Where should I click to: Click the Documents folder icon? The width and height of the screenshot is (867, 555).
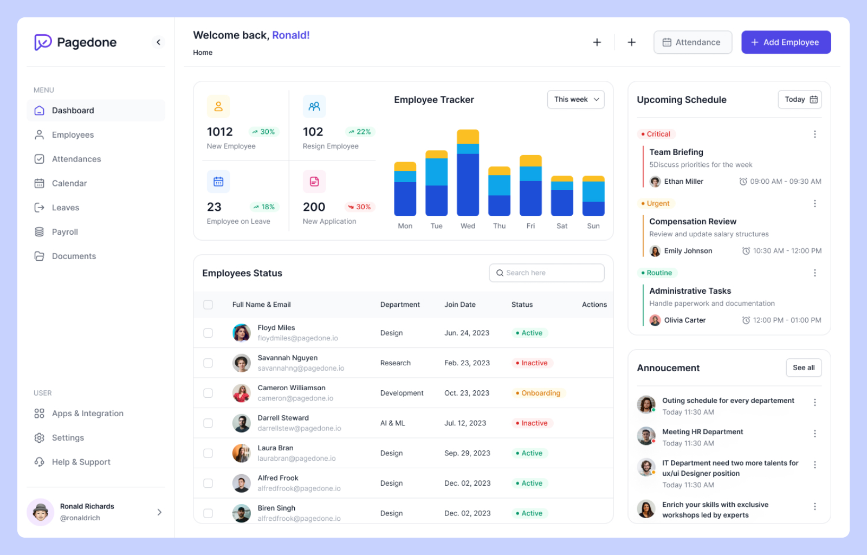(39, 256)
